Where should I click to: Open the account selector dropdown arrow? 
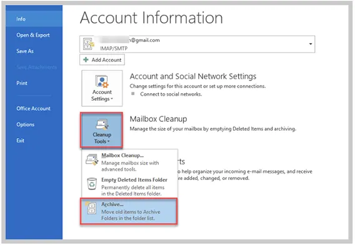point(311,44)
